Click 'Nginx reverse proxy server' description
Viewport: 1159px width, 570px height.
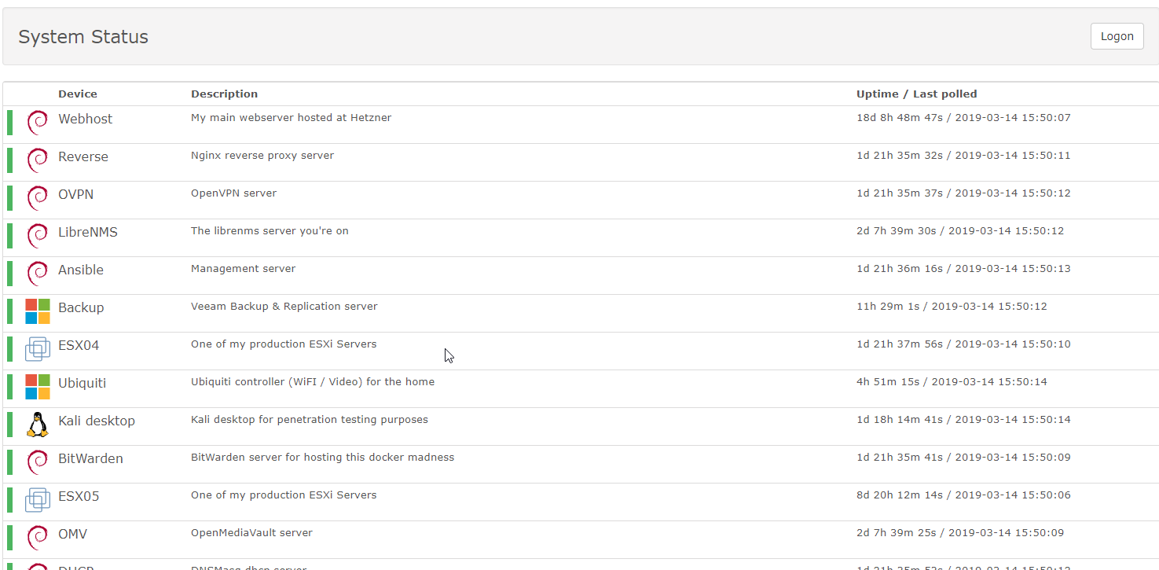pyautogui.click(x=262, y=156)
